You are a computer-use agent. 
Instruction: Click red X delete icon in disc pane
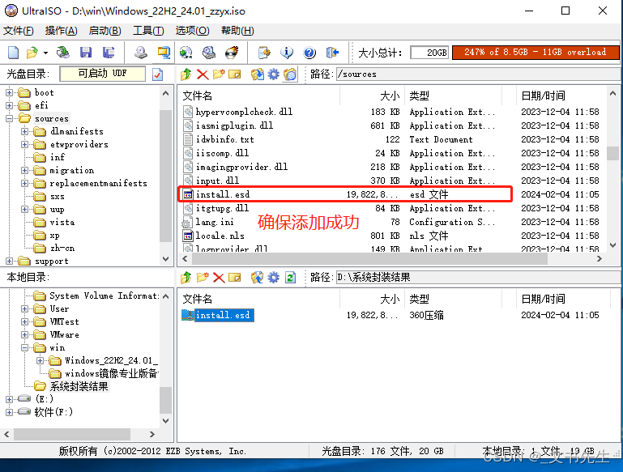tap(203, 74)
